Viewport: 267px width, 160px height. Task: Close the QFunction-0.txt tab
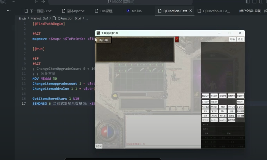pyautogui.click(x=191, y=11)
